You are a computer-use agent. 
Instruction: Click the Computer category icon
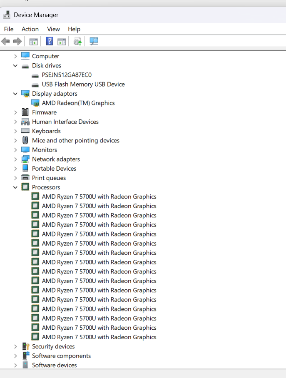click(x=25, y=56)
